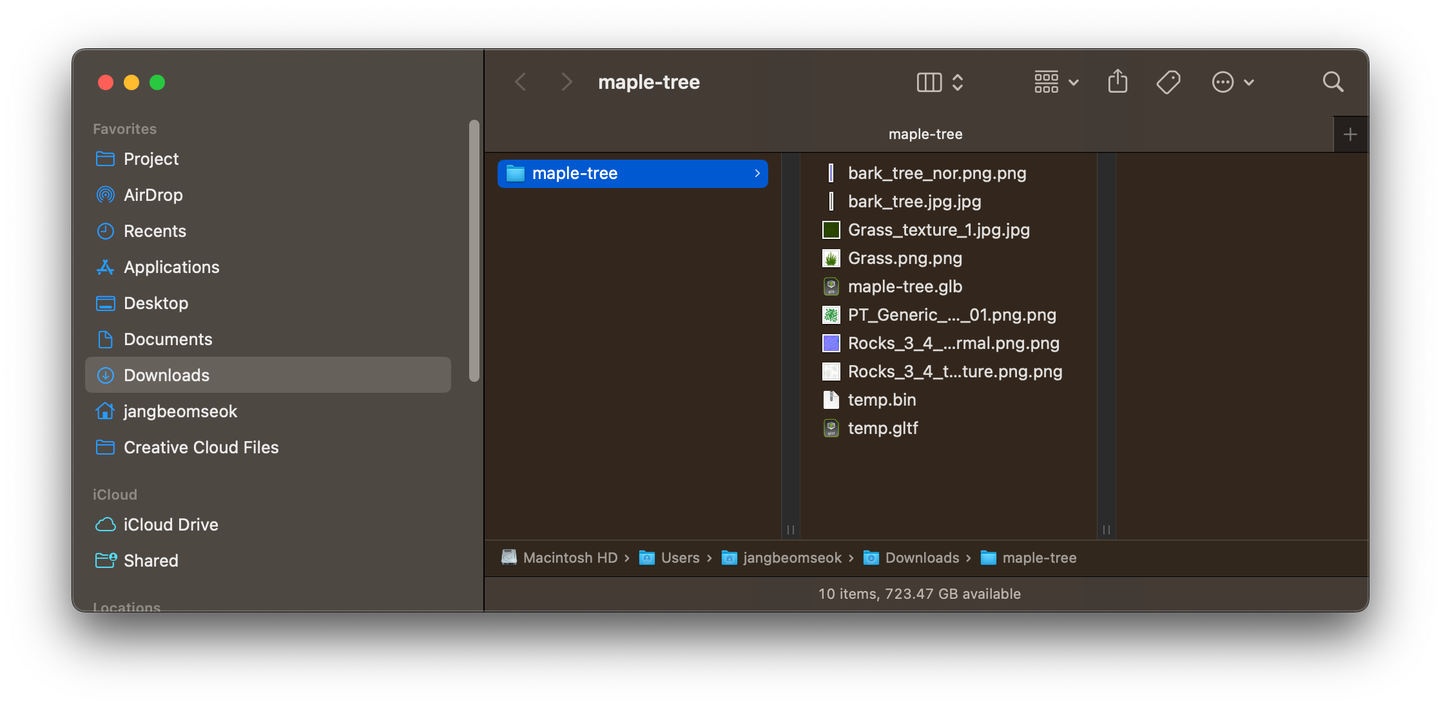Viewport: 1441px width, 707px height.
Task: Open the More actions ellipsis dropdown
Action: pyautogui.click(x=1232, y=82)
